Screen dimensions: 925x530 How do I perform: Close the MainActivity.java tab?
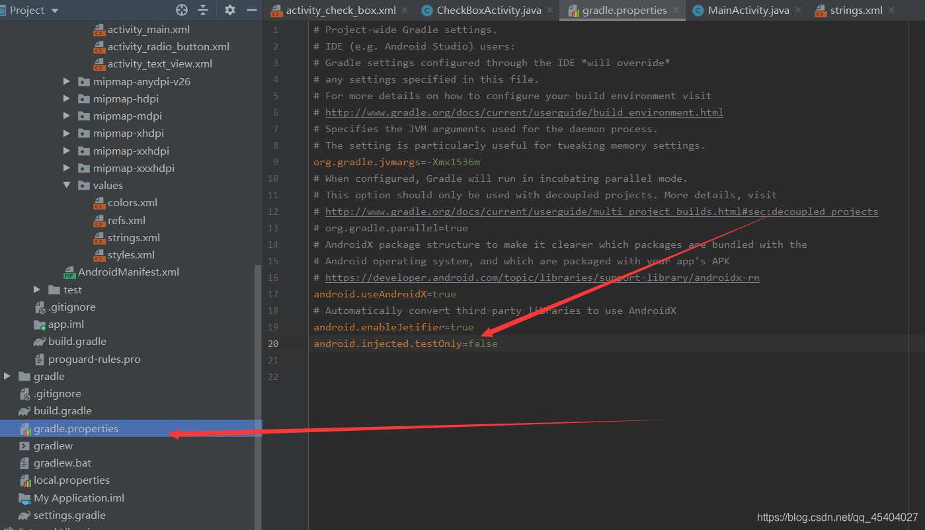(x=797, y=11)
